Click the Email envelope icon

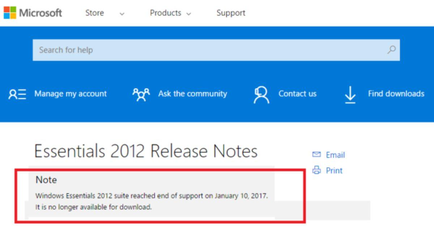[316, 155]
